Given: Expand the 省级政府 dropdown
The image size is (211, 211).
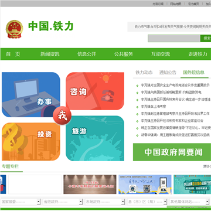Looking at the screenshot, I should pyautogui.click(x=63, y=202).
